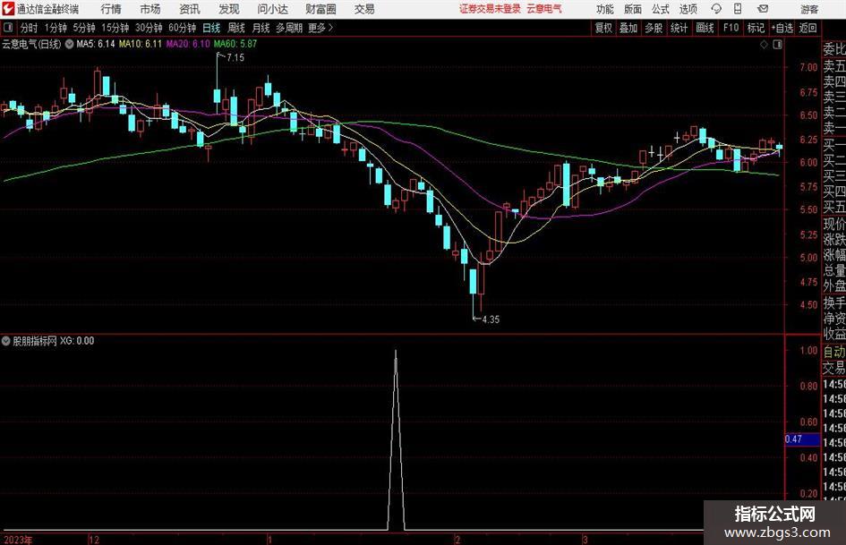Switch to 月线 monthly chart tab

261,28
